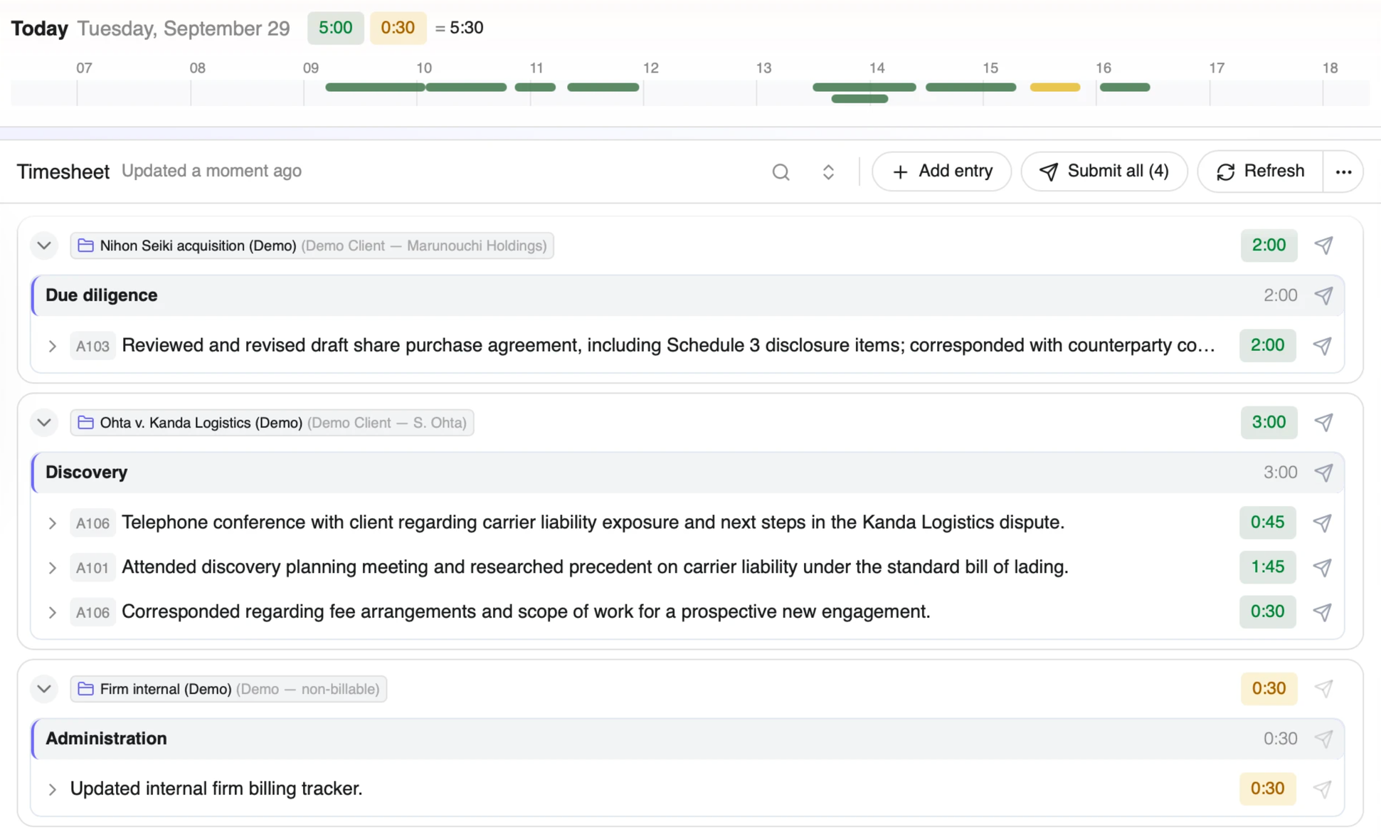Click the green timeline bar after 16
The width and height of the screenshot is (1381, 837).
(1124, 88)
